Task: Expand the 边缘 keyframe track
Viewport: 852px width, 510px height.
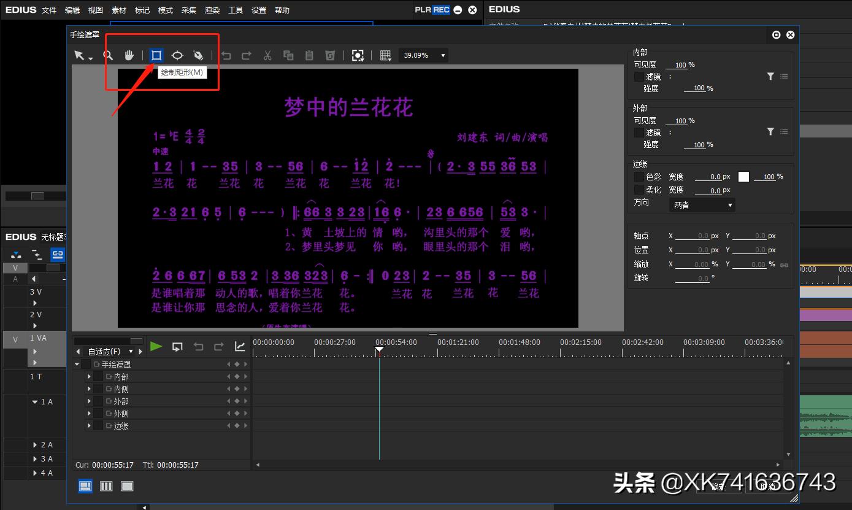Action: pos(89,425)
